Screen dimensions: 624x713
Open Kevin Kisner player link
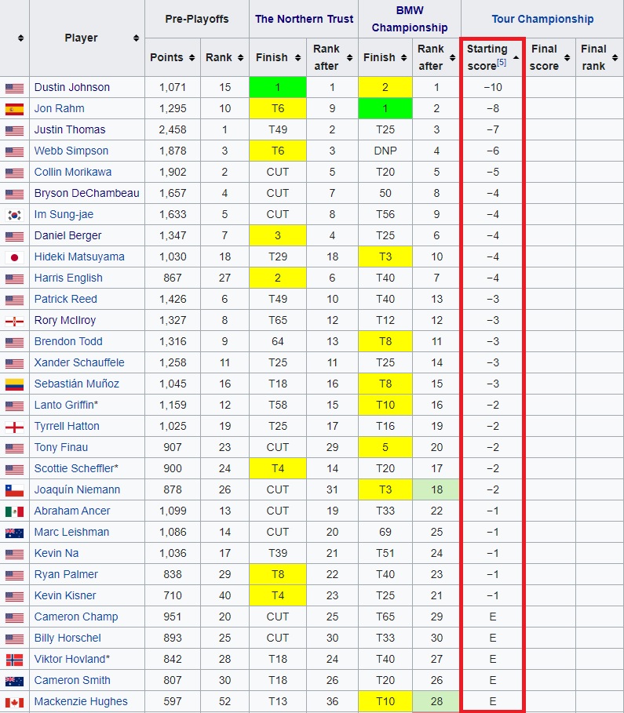(65, 595)
